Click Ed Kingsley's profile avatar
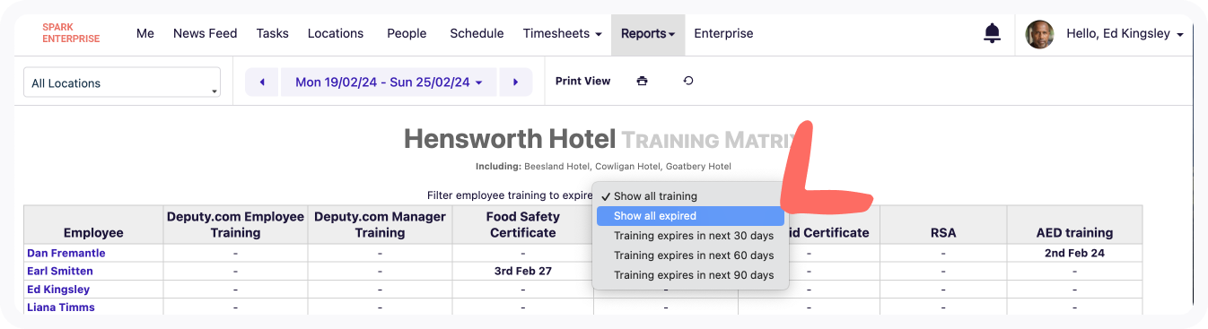Screen dimensions: 1208x329 [x=1039, y=34]
